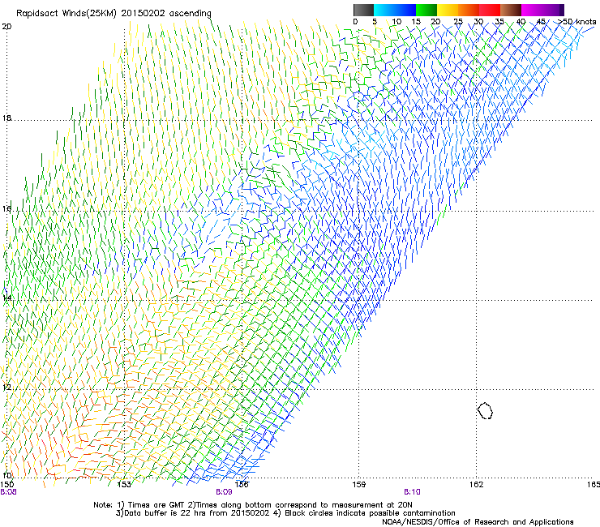Click the purple '8:10' time label
The image size is (600, 527).
click(412, 492)
